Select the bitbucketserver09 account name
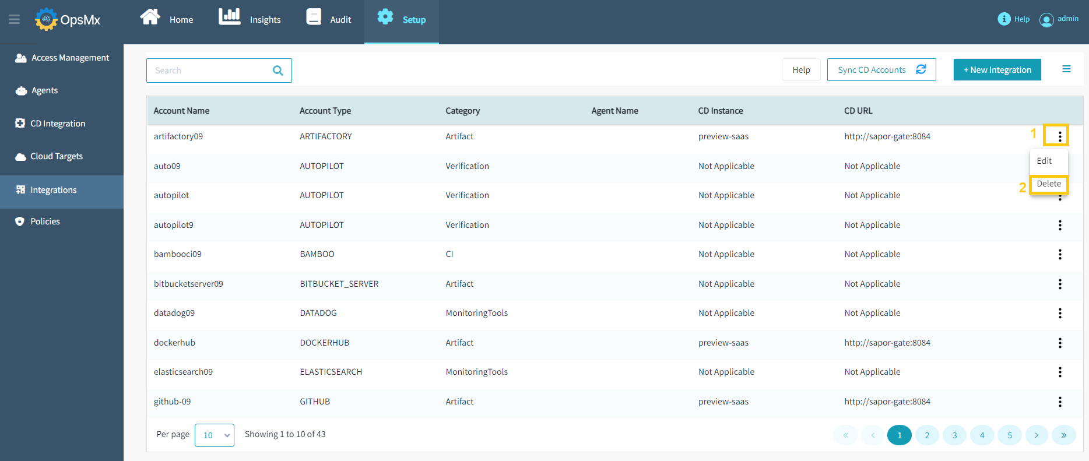Viewport: 1089px width, 461px height. (188, 284)
